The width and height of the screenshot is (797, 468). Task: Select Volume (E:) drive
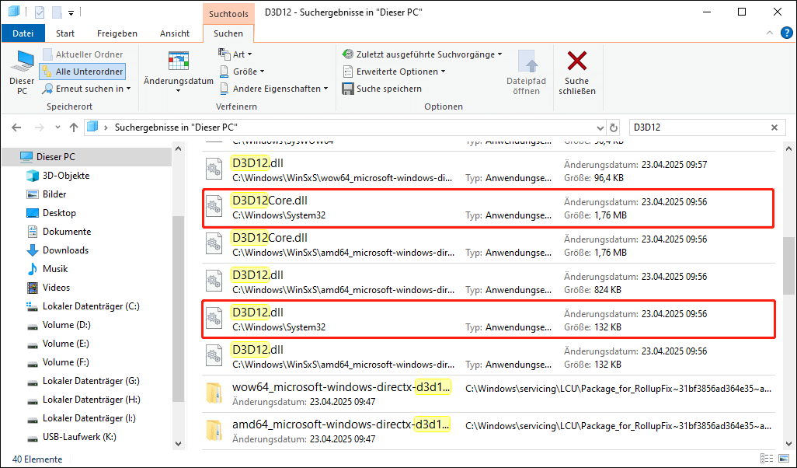[65, 344]
